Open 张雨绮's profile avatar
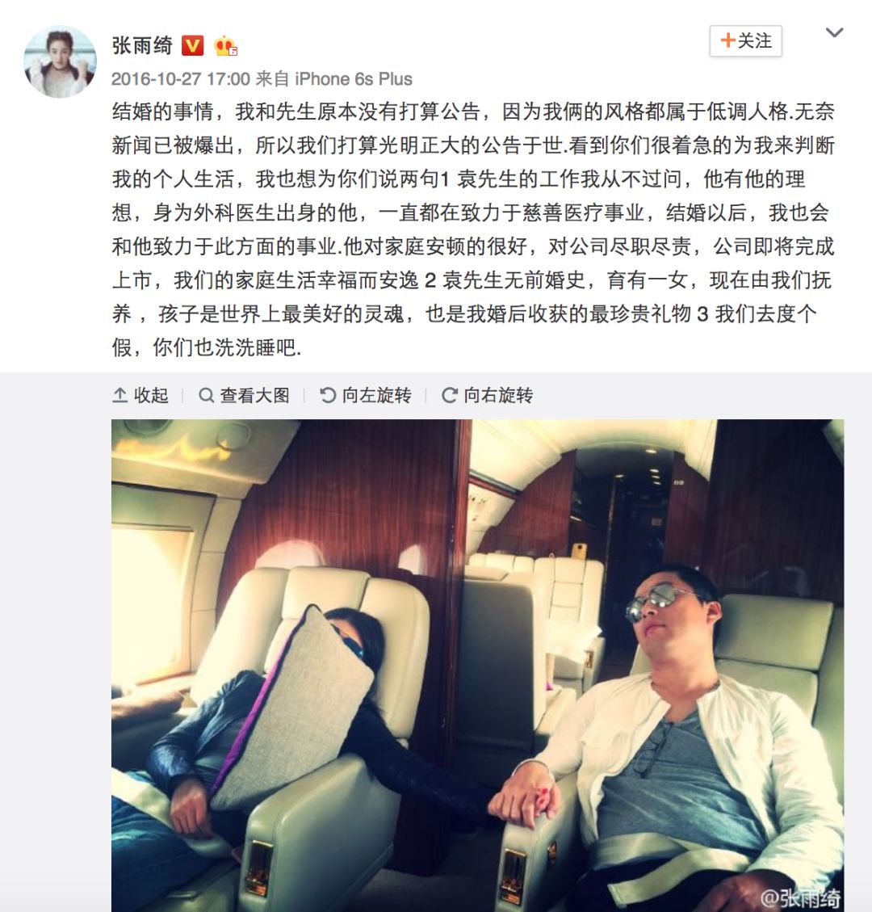Screen dimensions: 872x912 [60, 61]
